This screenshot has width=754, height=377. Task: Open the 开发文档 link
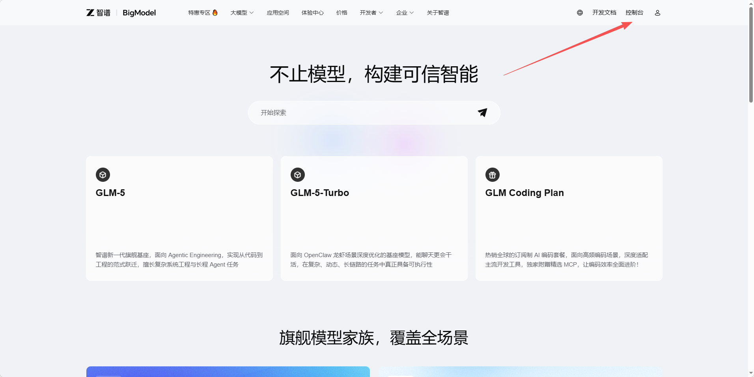coord(604,13)
